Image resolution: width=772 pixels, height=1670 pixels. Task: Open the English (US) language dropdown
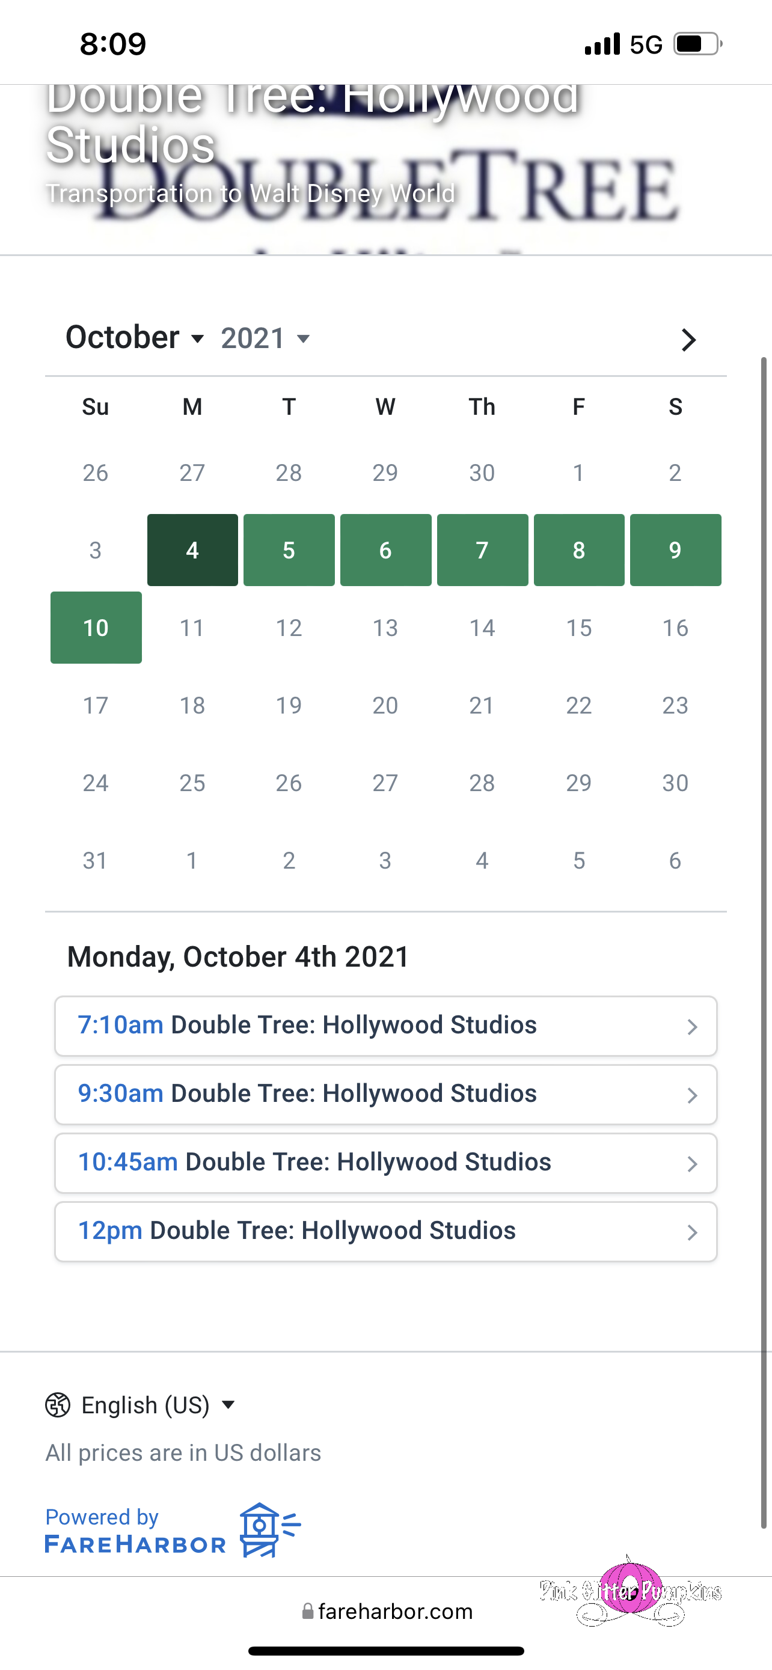pos(140,1405)
